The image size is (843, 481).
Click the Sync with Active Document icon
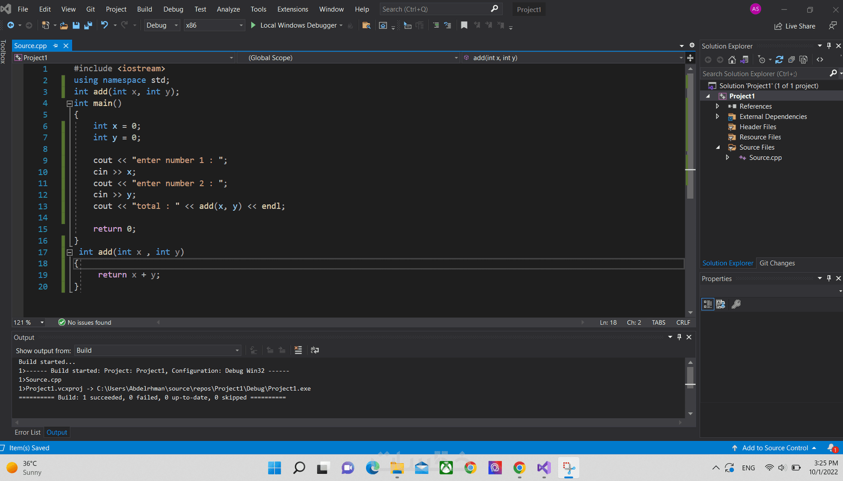coord(779,60)
